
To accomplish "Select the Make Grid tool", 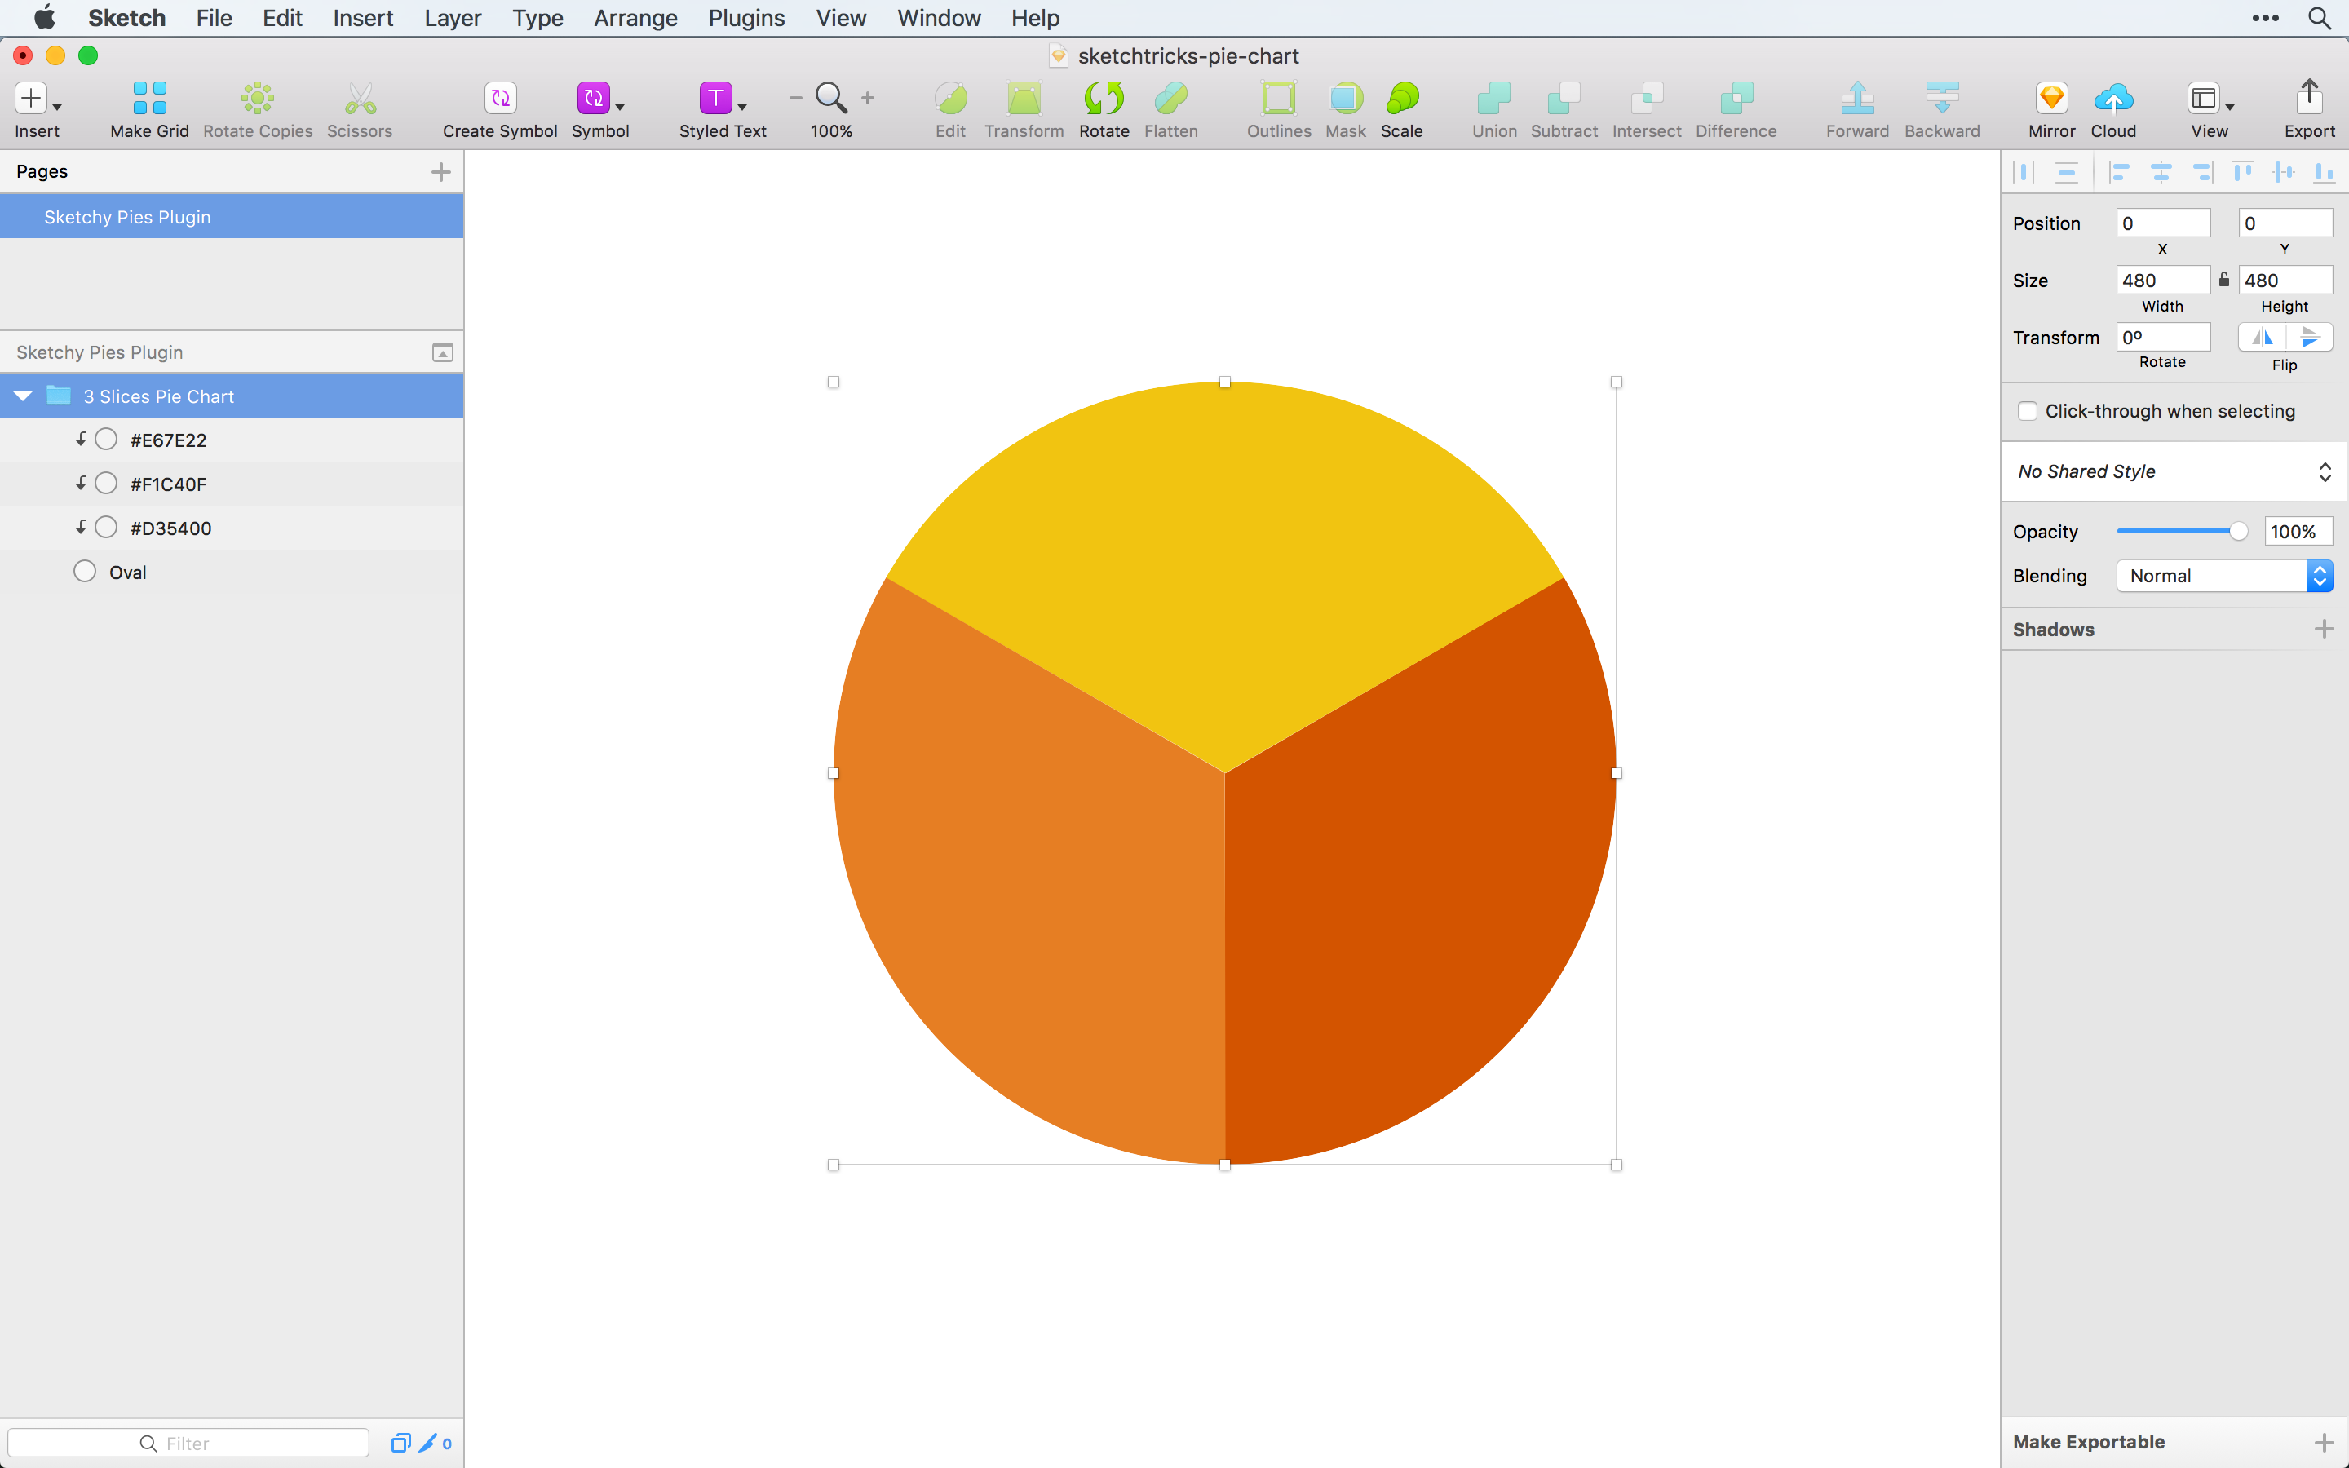I will coord(147,107).
